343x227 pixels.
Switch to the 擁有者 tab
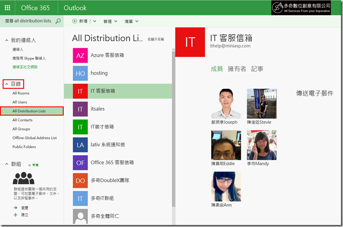click(237, 69)
